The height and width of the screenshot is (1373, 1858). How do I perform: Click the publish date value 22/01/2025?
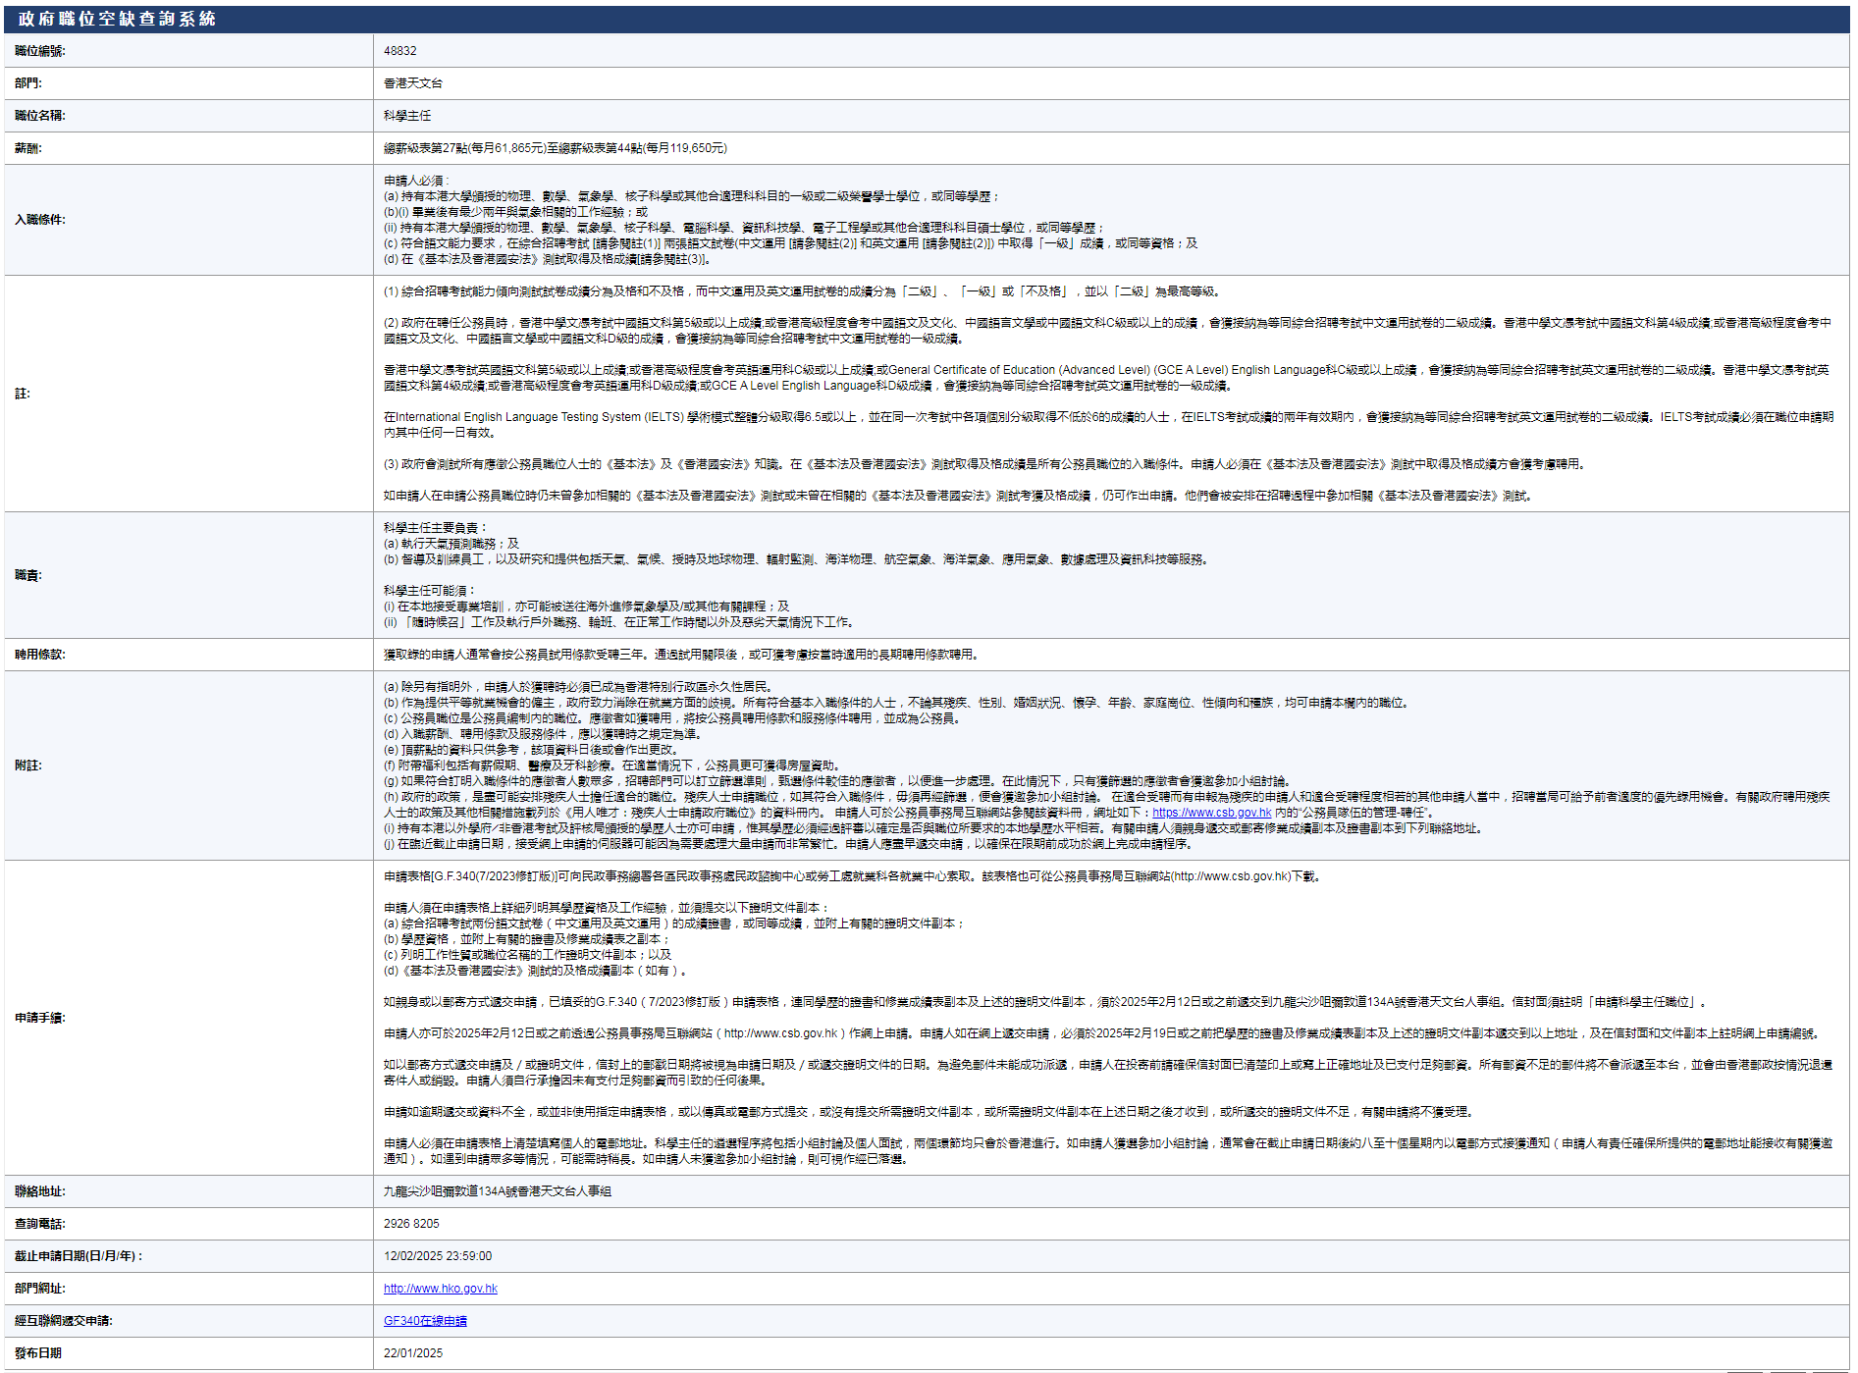pyautogui.click(x=412, y=1353)
